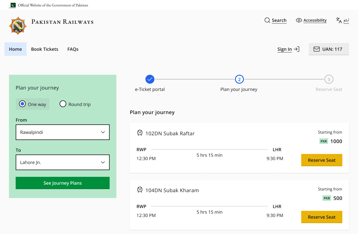Viewport: 358px width, 234px height.
Task: Click the envelope icon beside UAN: 117
Action: point(317,49)
